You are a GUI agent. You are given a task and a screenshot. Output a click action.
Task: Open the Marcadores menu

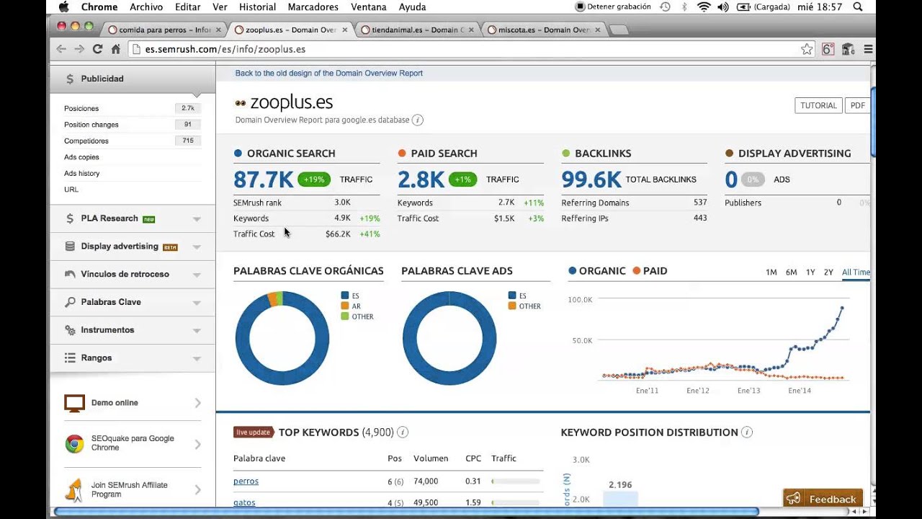click(313, 6)
